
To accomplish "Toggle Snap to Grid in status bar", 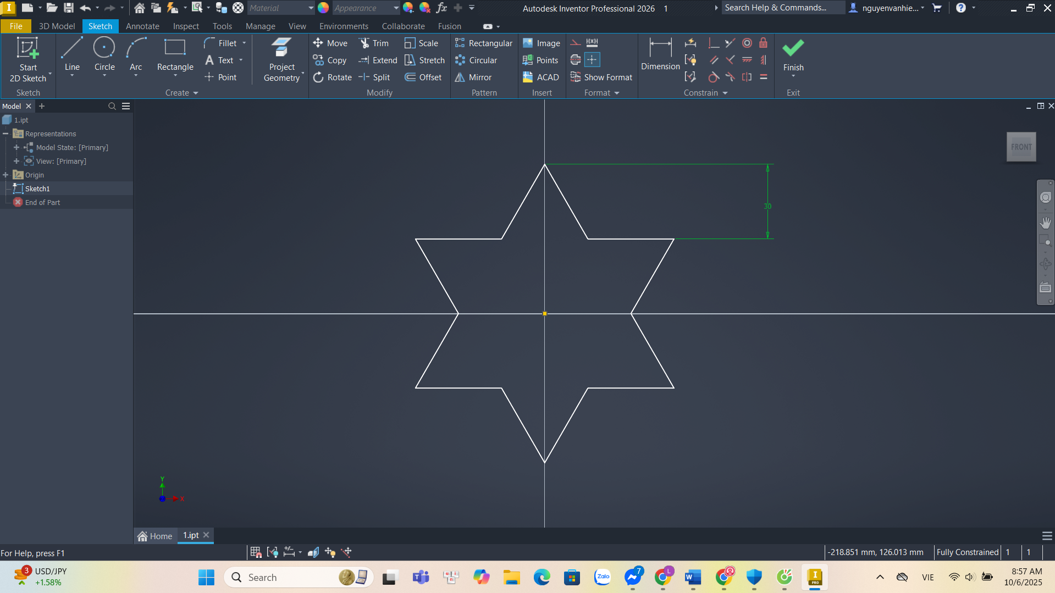I will coord(256,552).
